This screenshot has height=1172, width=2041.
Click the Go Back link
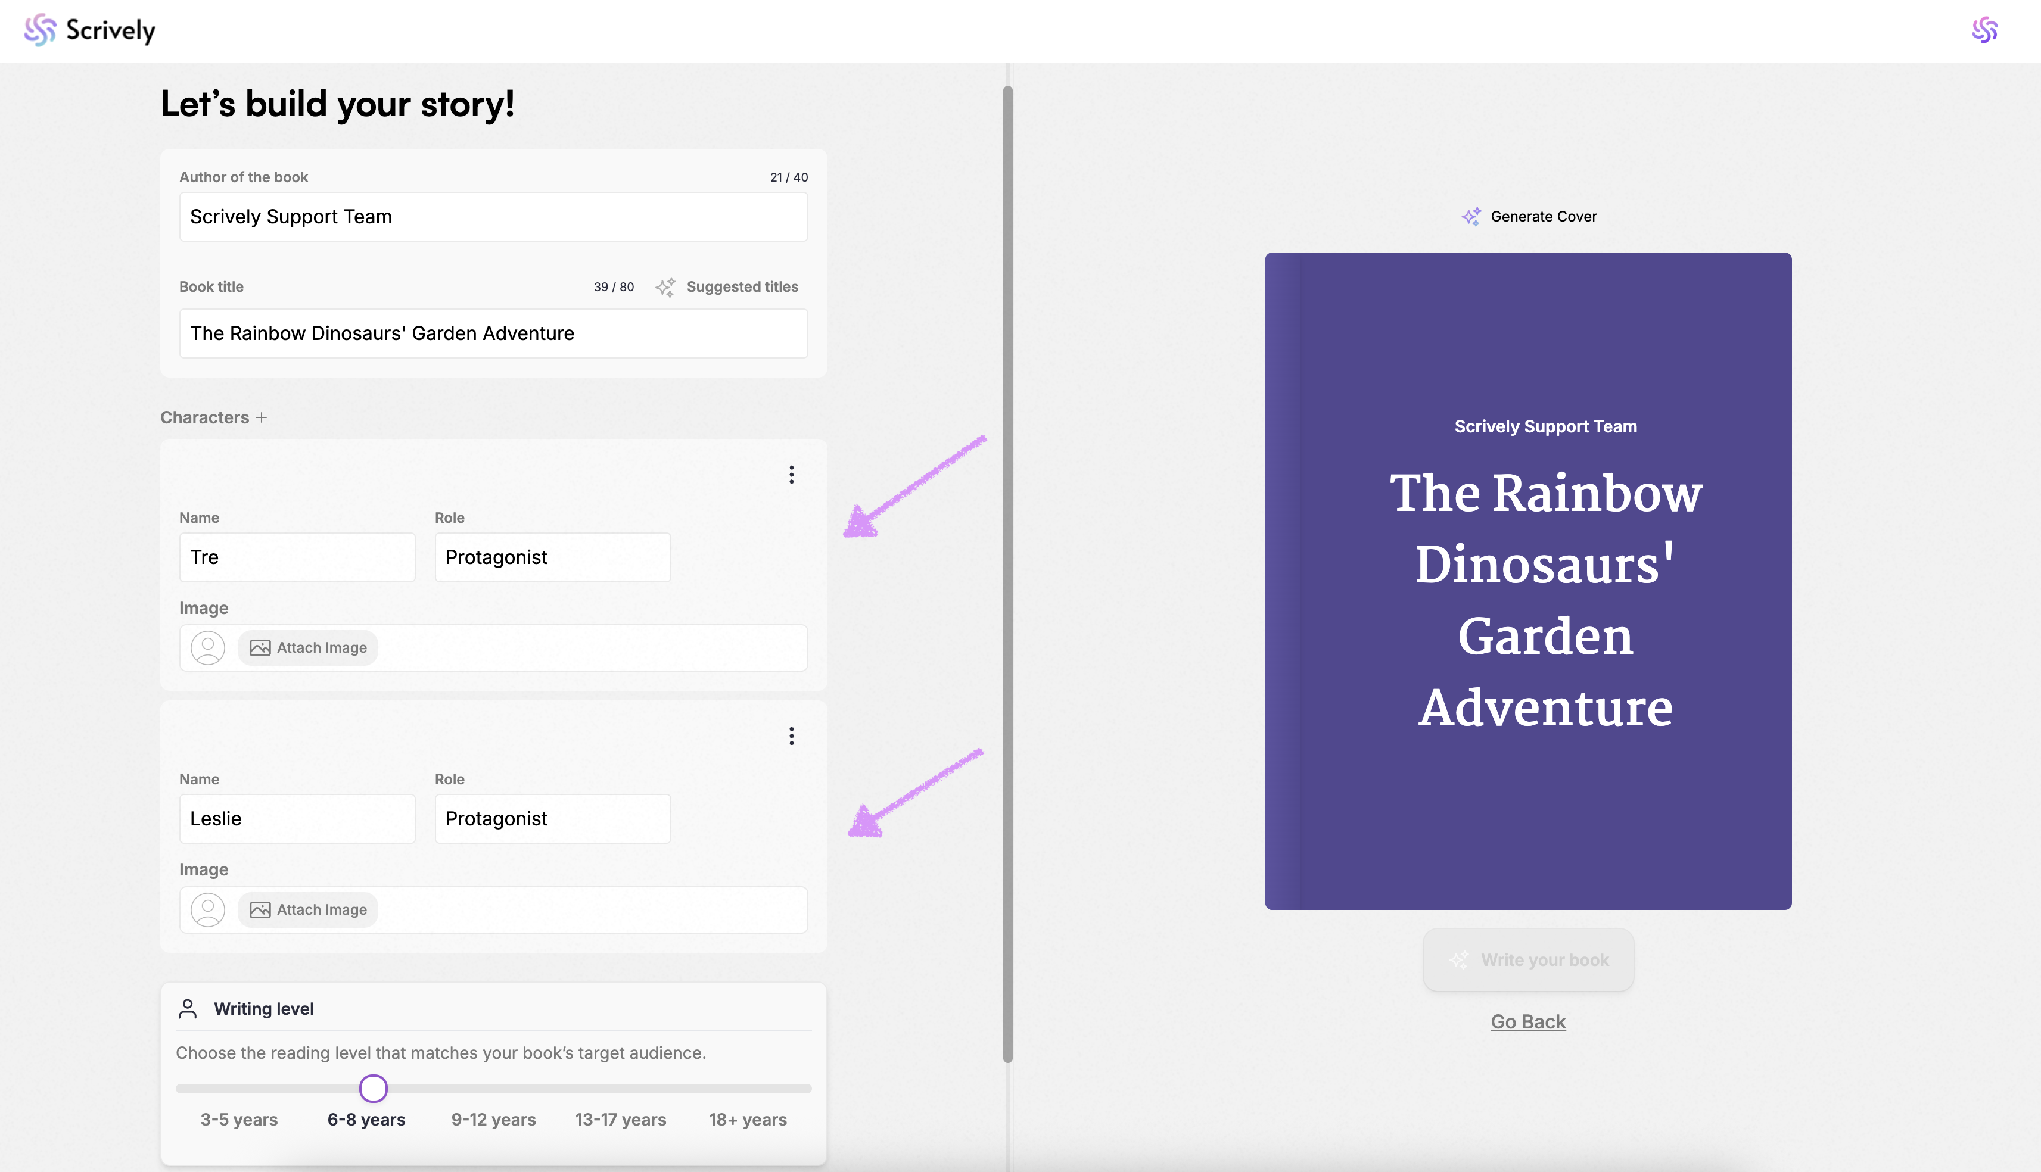click(1527, 1021)
